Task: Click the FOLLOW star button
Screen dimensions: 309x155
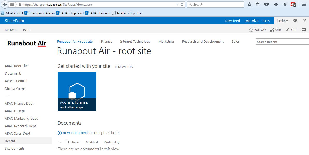Action: pos(257,30)
